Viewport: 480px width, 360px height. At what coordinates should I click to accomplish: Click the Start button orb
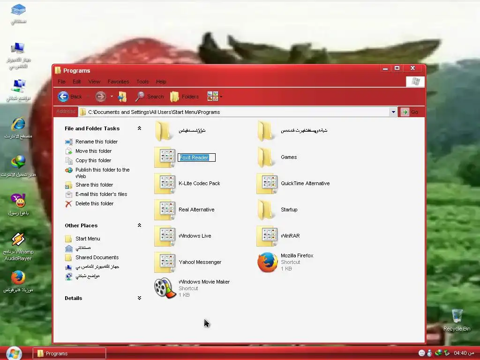coord(14,353)
